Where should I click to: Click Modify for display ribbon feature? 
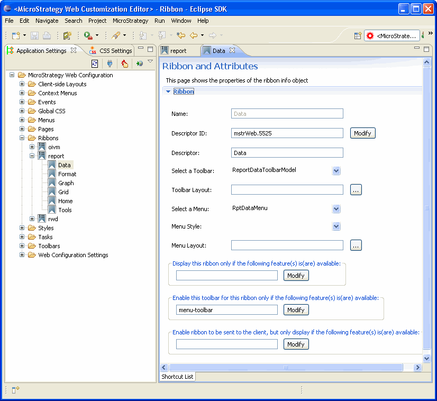(296, 276)
